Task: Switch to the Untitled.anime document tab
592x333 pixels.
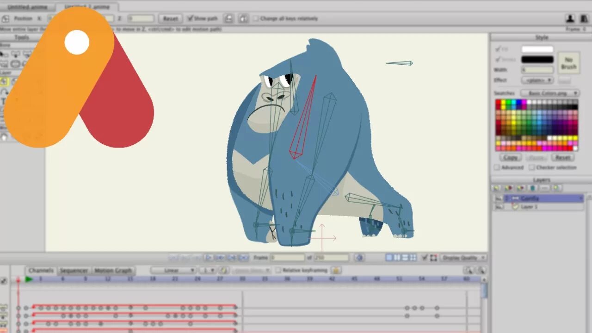Action: pos(27,7)
